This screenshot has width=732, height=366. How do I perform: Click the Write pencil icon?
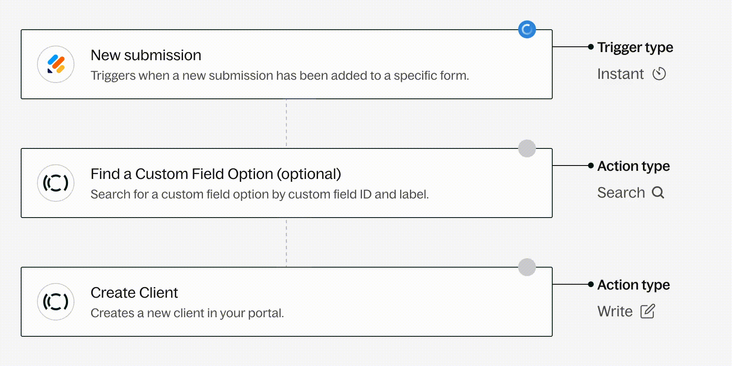coord(647,312)
